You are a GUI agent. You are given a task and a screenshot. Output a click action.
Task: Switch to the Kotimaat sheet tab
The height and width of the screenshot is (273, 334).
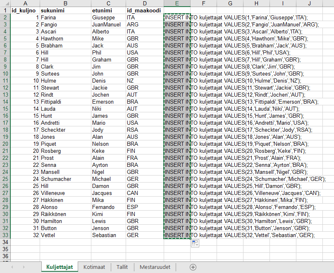pos(94,267)
